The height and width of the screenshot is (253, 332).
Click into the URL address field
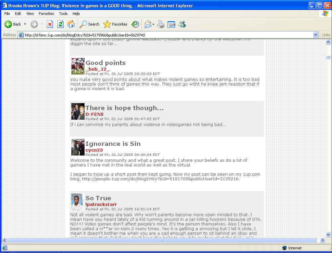[x=166, y=35]
